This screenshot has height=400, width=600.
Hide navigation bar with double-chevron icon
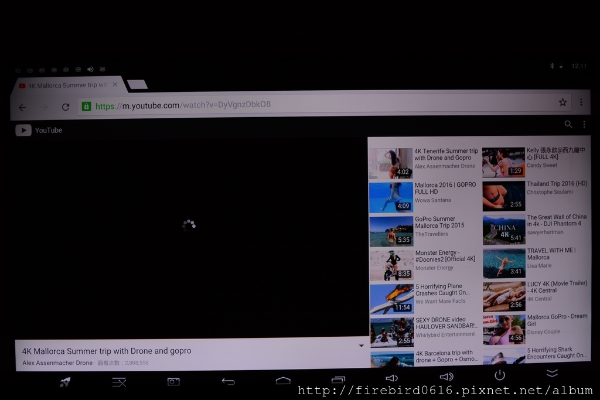point(552,373)
